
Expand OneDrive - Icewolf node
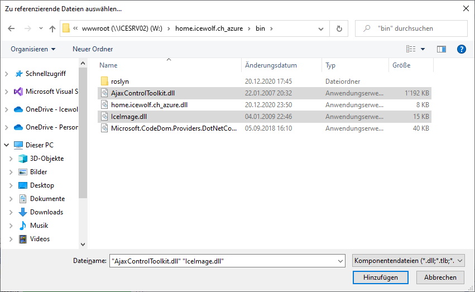click(7, 109)
